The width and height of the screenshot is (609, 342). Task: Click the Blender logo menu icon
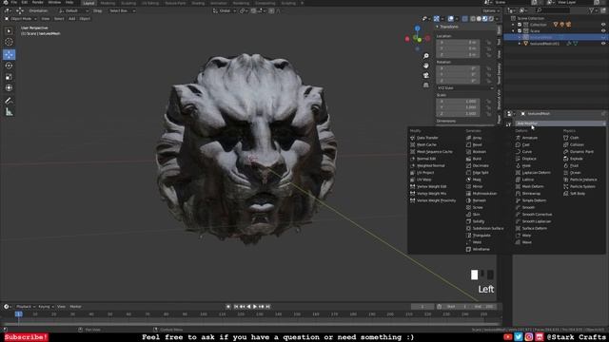(x=6, y=2)
